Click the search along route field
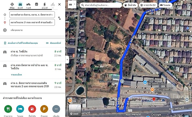Viewport: 192px width, 117px height. click(x=101, y=5)
